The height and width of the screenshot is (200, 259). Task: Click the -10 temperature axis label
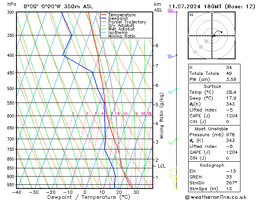click(68, 192)
